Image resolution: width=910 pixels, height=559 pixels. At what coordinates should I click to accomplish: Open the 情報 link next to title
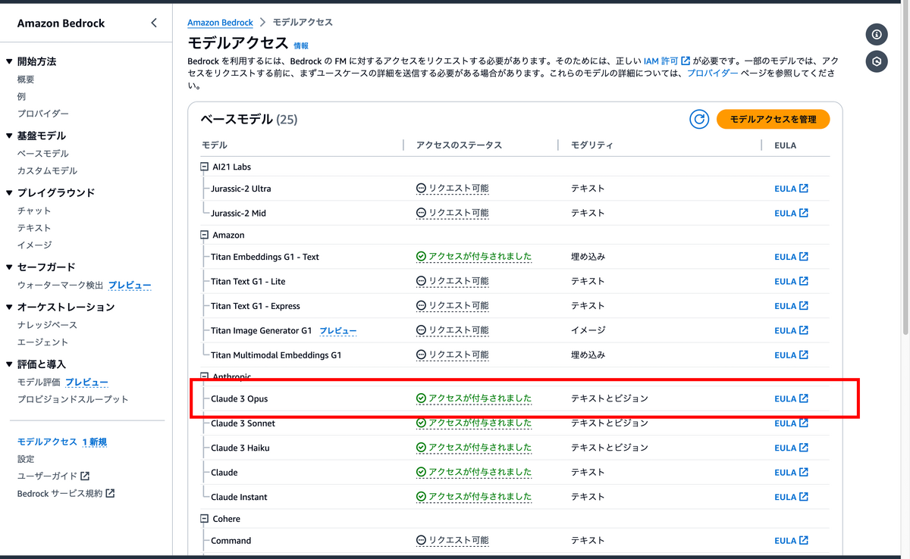301,45
